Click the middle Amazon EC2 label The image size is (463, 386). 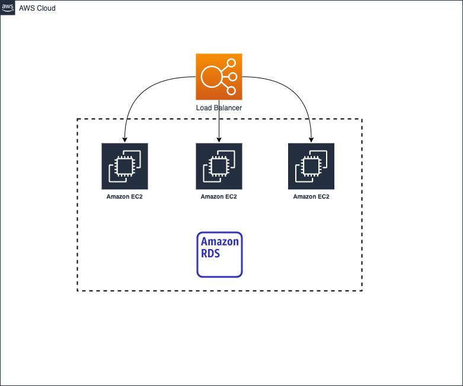pos(219,197)
